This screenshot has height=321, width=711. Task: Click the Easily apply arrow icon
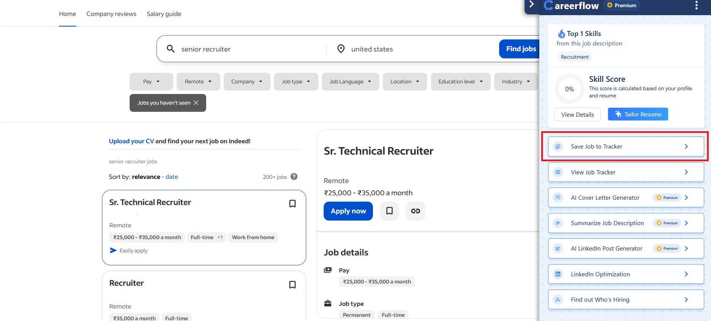pyautogui.click(x=113, y=251)
